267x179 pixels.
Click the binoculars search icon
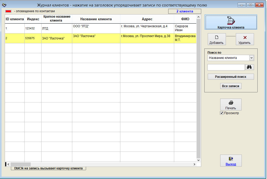point(249,67)
